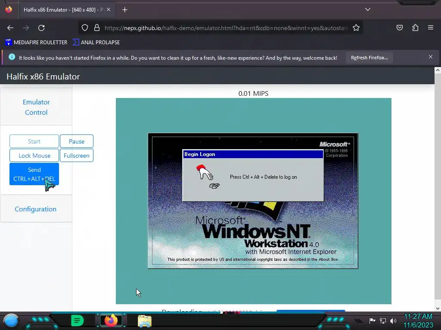Open the volume speaker tray icon
Image resolution: width=441 pixels, height=330 pixels.
point(393,321)
